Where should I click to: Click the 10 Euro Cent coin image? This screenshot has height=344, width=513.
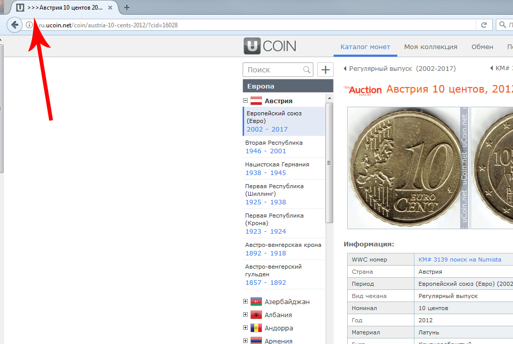pos(403,168)
